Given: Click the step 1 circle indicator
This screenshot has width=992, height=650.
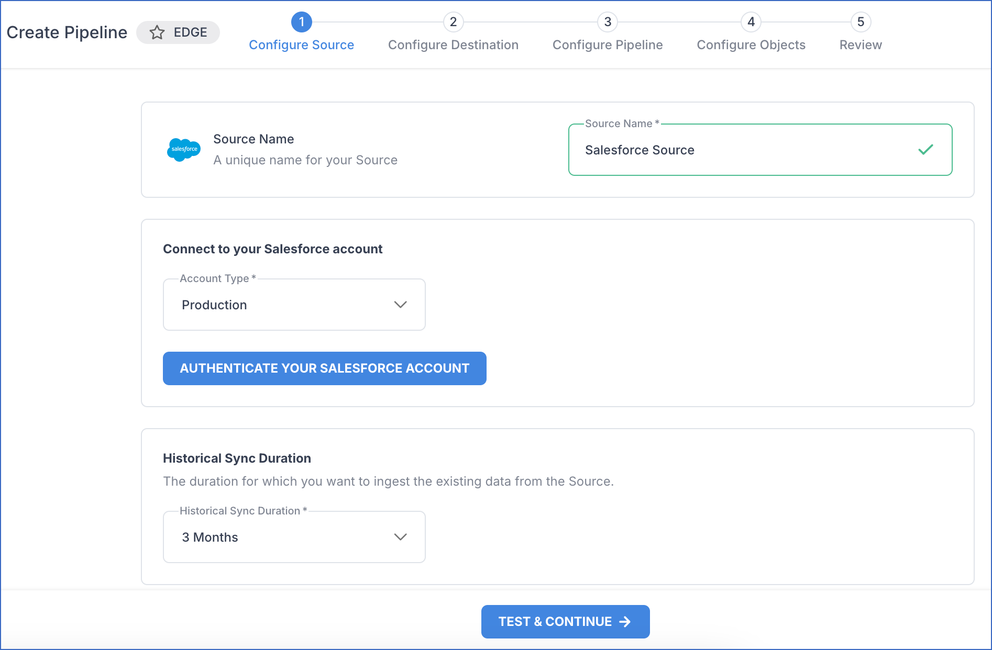Looking at the screenshot, I should 301,22.
